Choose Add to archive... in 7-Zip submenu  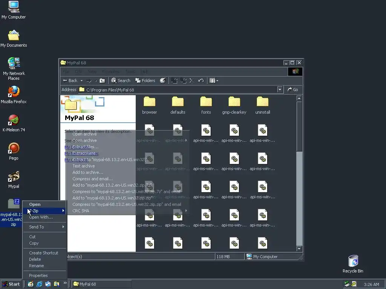click(127, 172)
